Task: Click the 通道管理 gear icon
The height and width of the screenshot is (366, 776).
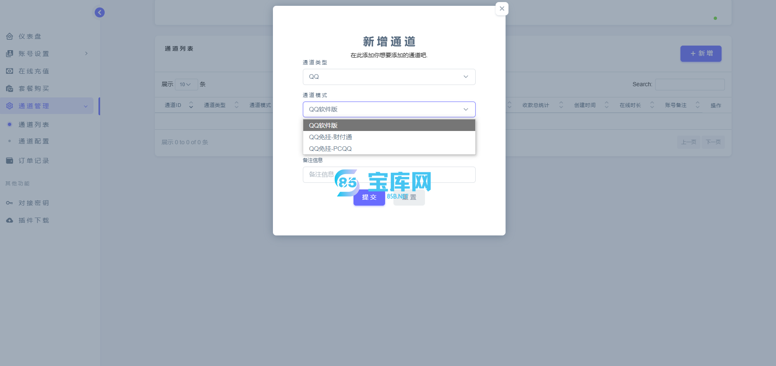Action: [10, 106]
